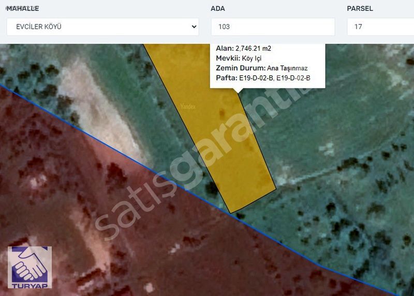Click the Yandex watermark on the map
This screenshot has height=296, width=414.
[x=188, y=106]
